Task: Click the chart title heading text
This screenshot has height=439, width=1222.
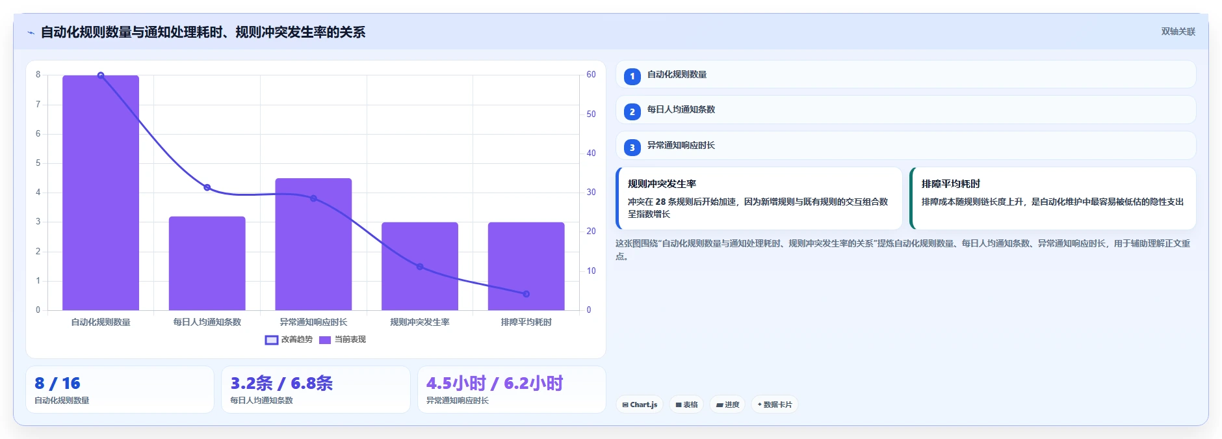Action: (203, 32)
